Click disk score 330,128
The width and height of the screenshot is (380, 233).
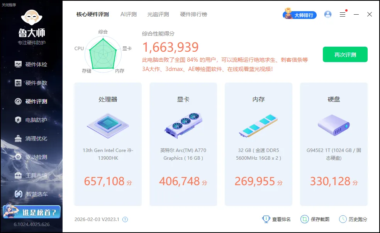coord(330,181)
